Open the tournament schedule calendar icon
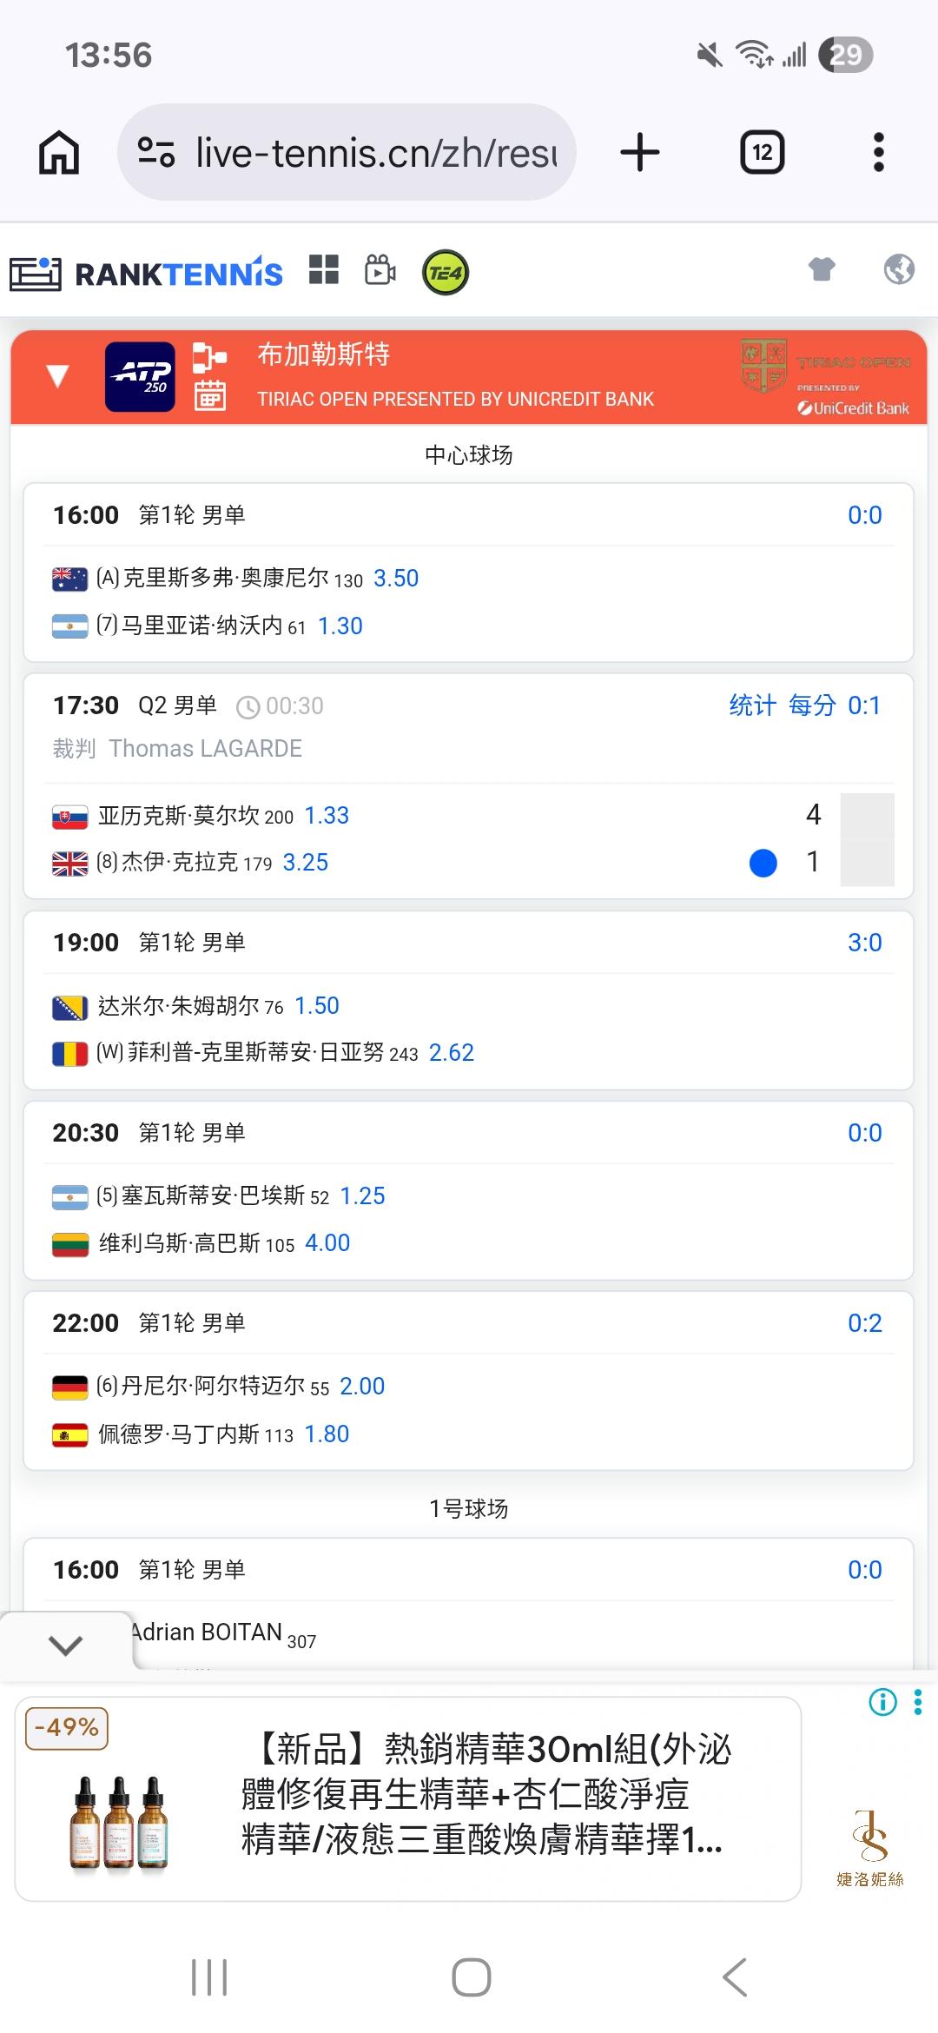The height and width of the screenshot is (2033, 938). pos(209,396)
